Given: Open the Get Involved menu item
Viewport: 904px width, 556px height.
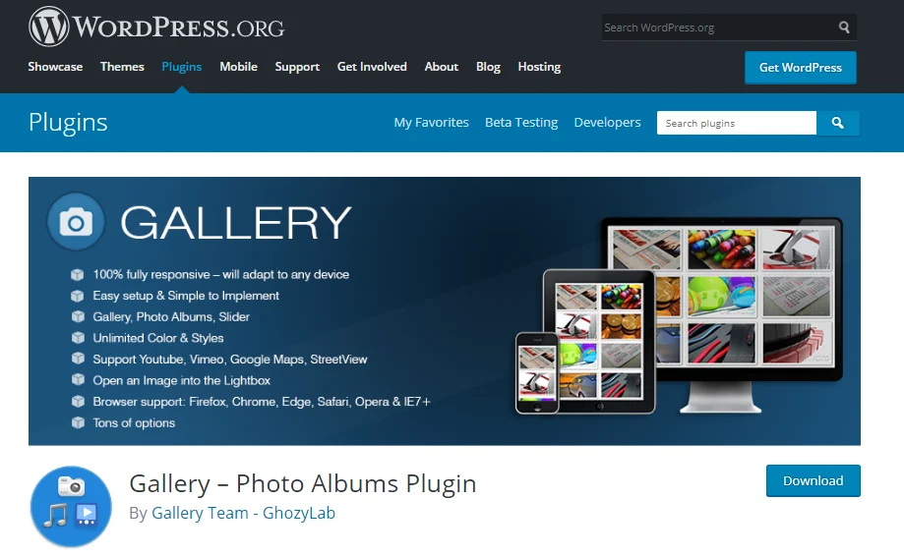Looking at the screenshot, I should pyautogui.click(x=372, y=67).
